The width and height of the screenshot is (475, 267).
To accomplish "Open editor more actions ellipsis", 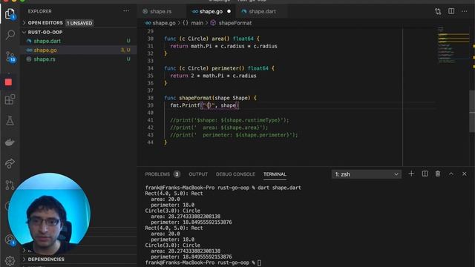I will pos(465,11).
